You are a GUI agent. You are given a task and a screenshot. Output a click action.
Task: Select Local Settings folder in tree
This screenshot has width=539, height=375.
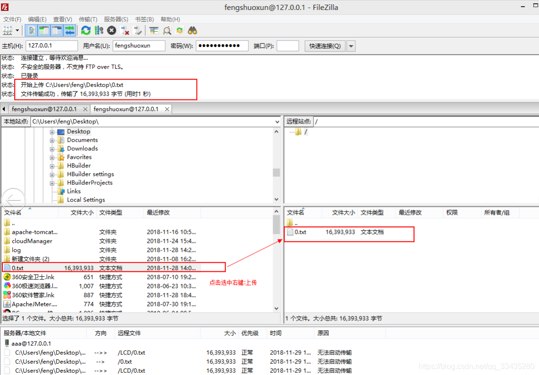[86, 200]
